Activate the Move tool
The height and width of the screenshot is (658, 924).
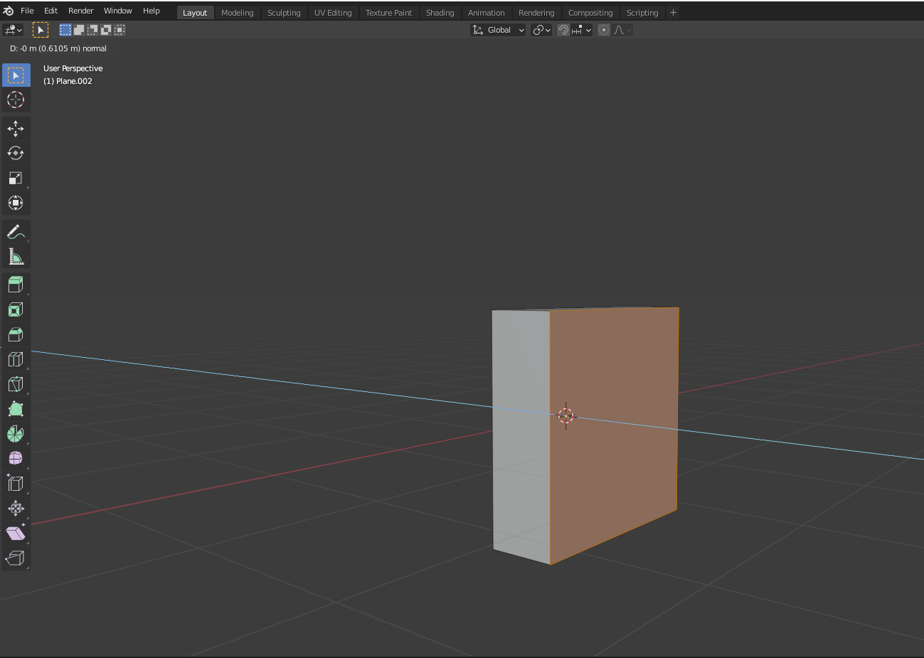(x=16, y=129)
